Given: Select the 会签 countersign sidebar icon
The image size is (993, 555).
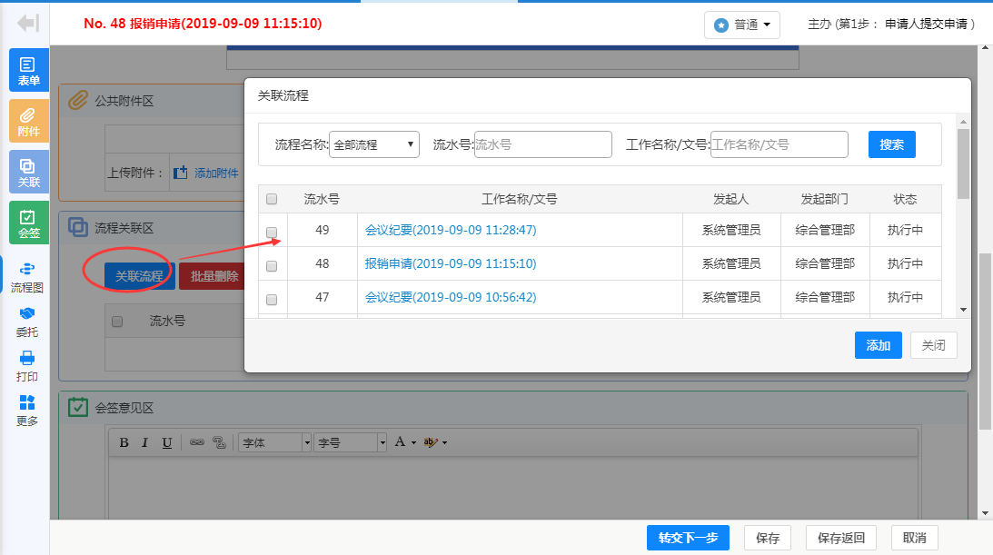Looking at the screenshot, I should click(28, 223).
